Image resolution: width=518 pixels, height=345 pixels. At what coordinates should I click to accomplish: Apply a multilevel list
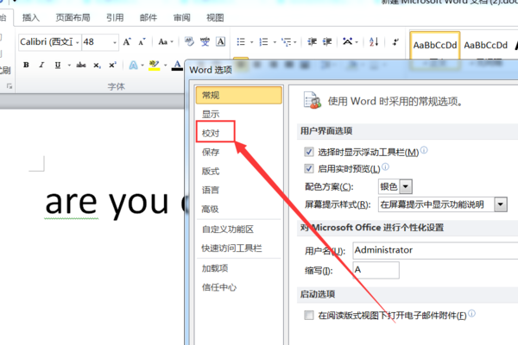point(286,42)
